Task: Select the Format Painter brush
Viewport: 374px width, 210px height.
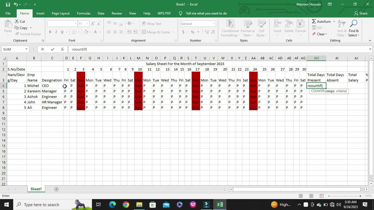Action: pos(17,34)
